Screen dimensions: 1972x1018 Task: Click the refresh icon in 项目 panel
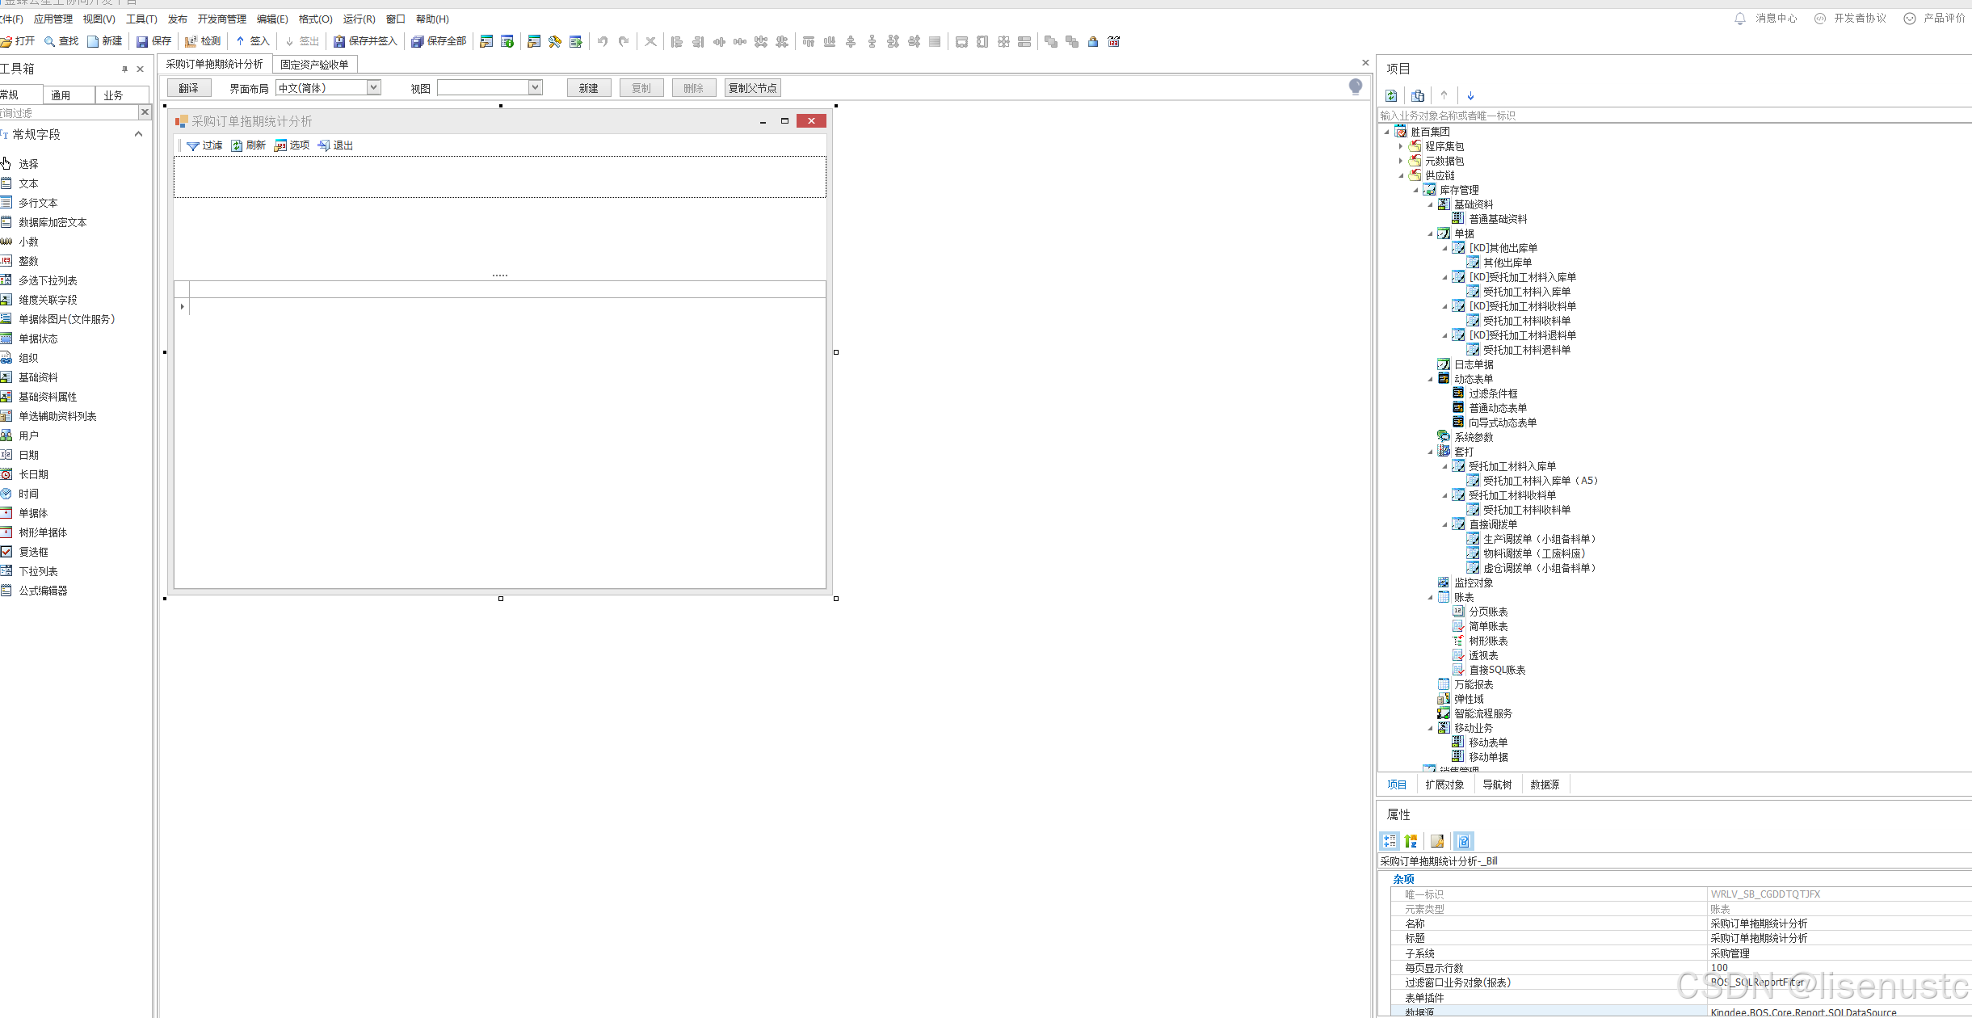[1391, 95]
